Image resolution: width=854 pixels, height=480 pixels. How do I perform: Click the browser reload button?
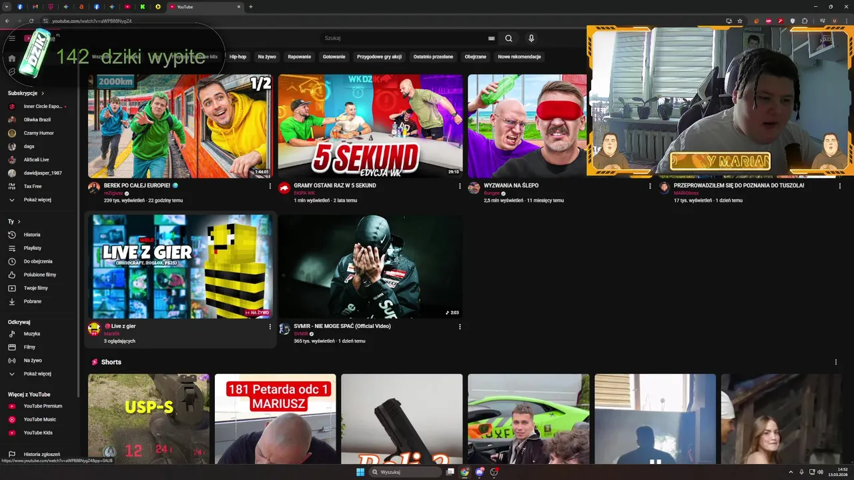click(x=30, y=21)
